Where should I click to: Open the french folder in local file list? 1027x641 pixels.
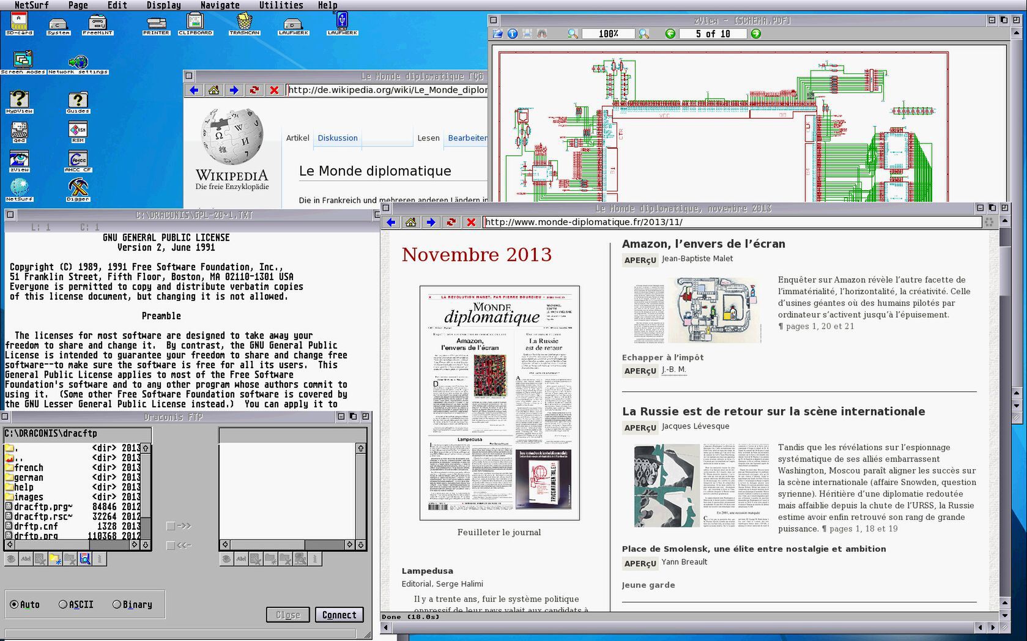pos(29,468)
